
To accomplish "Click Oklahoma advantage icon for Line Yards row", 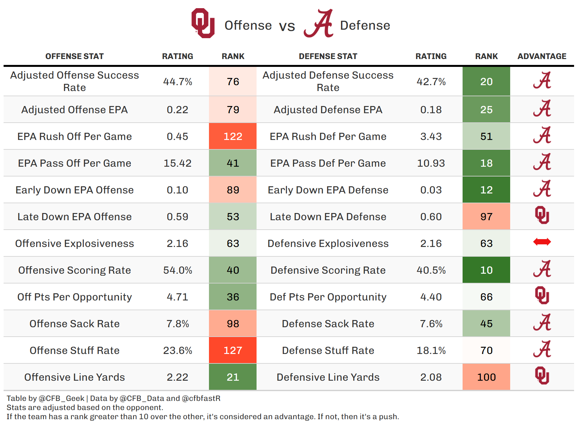I will tap(542, 376).
